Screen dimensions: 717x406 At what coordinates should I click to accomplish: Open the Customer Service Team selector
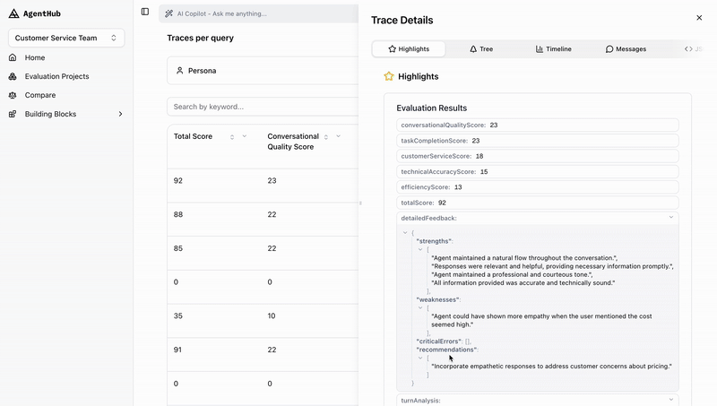(x=66, y=38)
